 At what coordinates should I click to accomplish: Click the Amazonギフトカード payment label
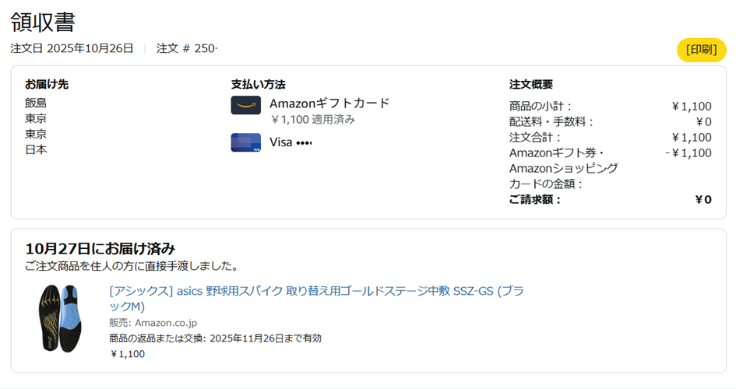pyautogui.click(x=329, y=103)
